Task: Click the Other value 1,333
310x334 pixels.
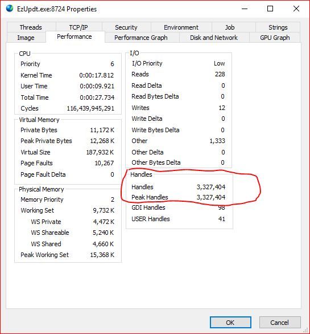Action: (217, 141)
